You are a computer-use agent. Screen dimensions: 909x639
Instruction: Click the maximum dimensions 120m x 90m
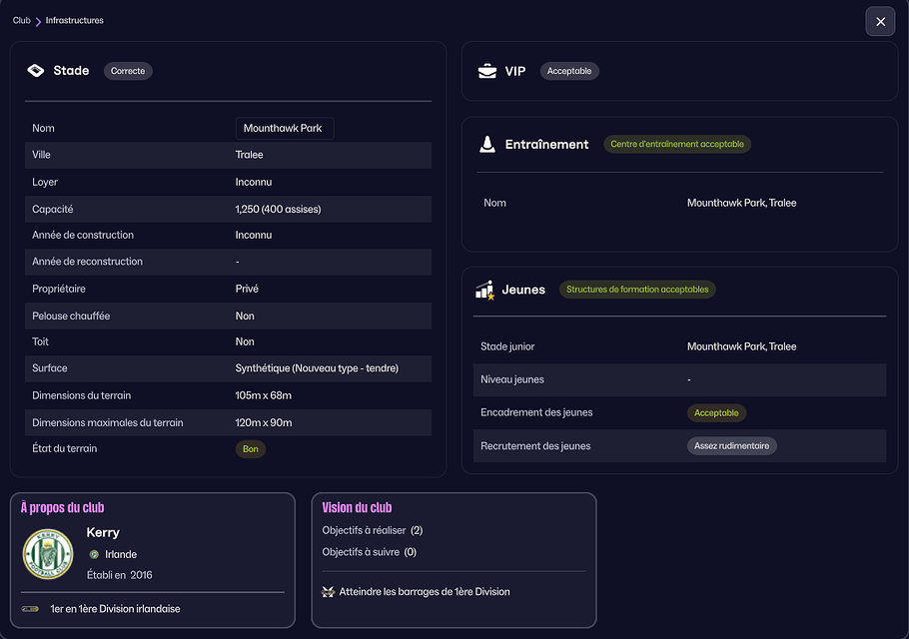pos(264,423)
